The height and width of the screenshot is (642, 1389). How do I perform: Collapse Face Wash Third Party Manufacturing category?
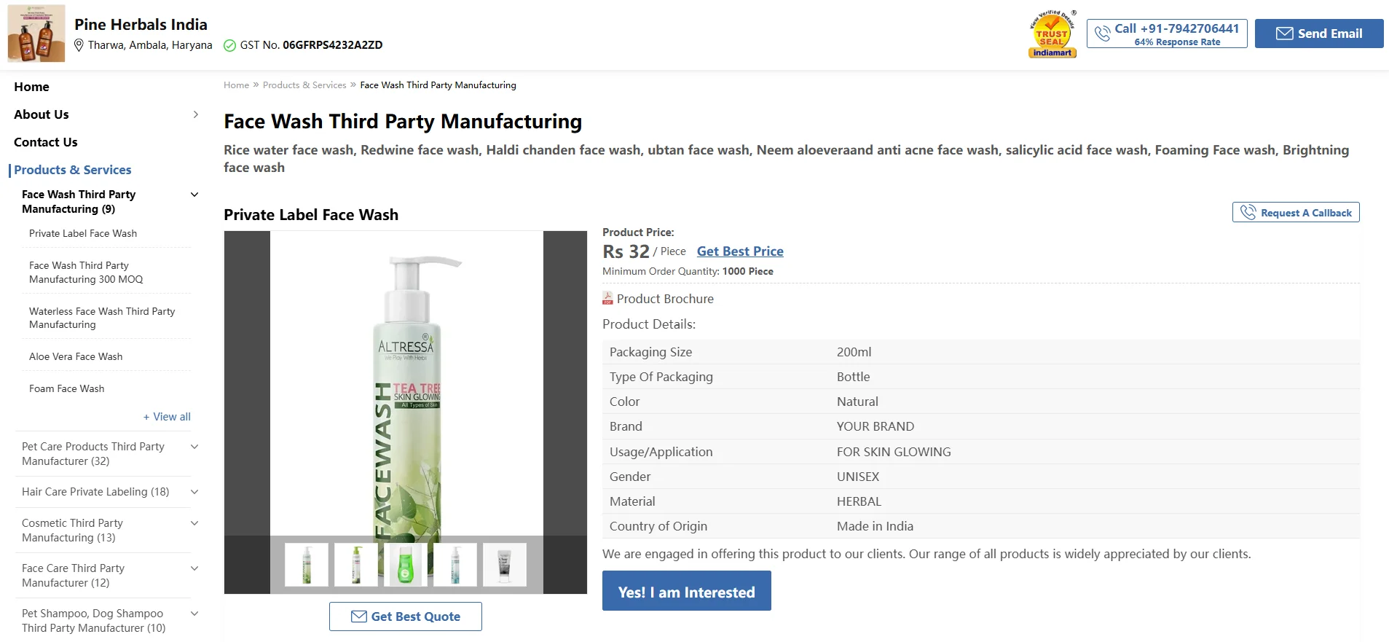(x=194, y=195)
